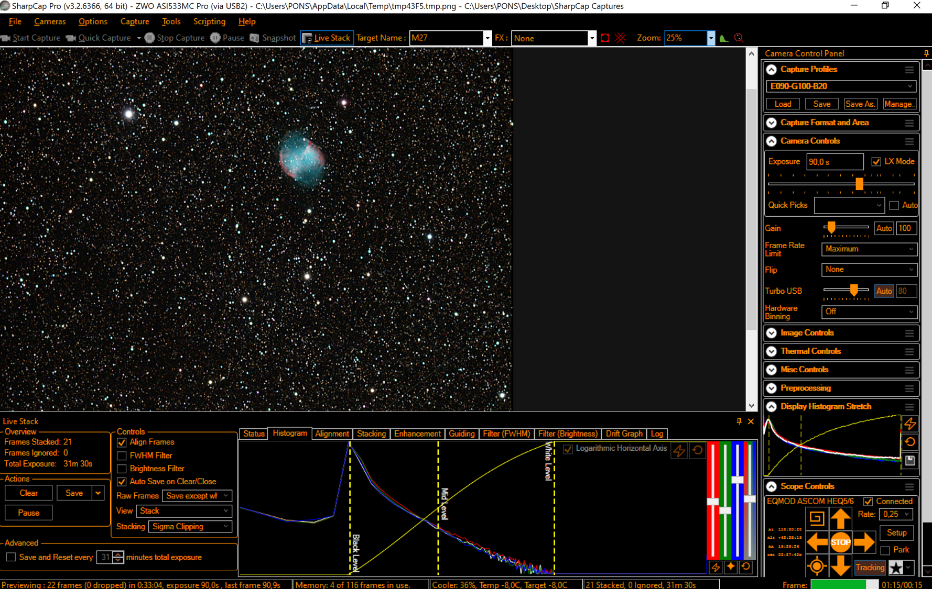Screen dimensions: 932x589
Task: Reset the Display Histogram Stretch
Action: tap(910, 442)
